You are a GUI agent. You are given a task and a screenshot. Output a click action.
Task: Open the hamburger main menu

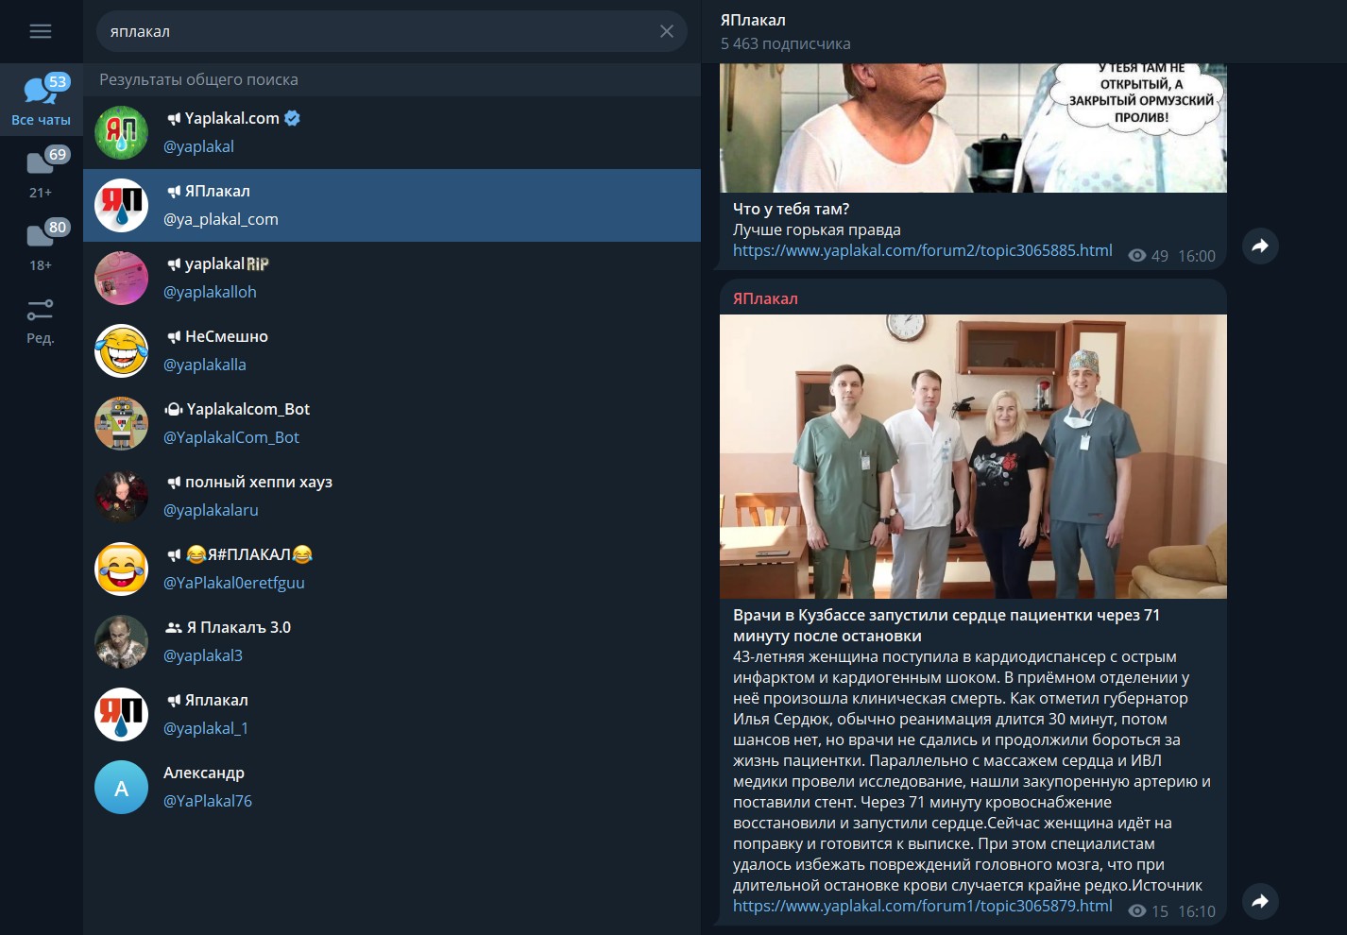[41, 31]
